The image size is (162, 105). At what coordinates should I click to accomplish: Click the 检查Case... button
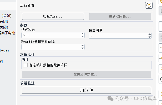coord(53,16)
